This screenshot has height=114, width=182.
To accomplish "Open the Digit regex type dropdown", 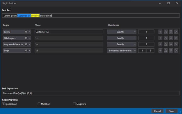I will click(29, 51).
